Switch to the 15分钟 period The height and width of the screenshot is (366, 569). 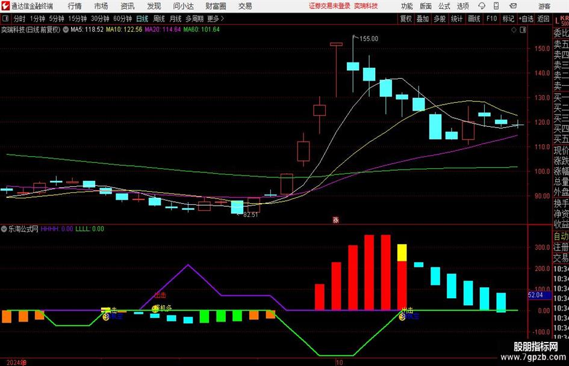point(77,19)
